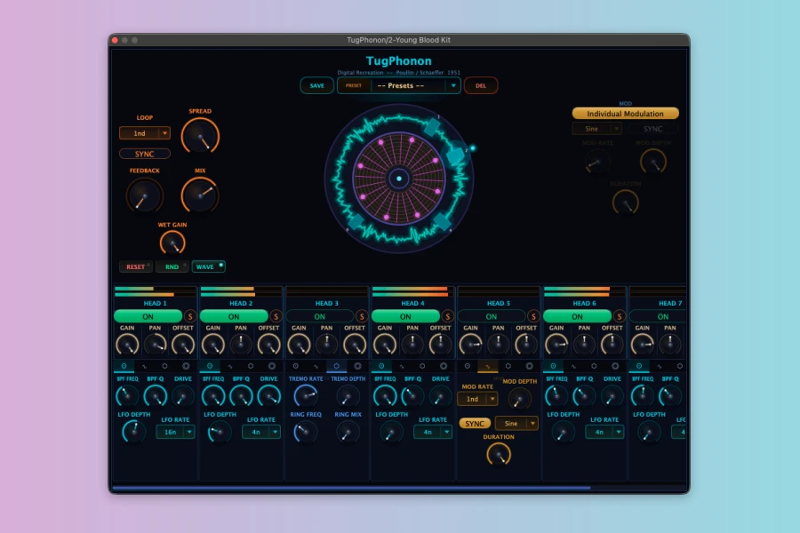
Task: Click the Individual Modulation button
Action: [625, 114]
